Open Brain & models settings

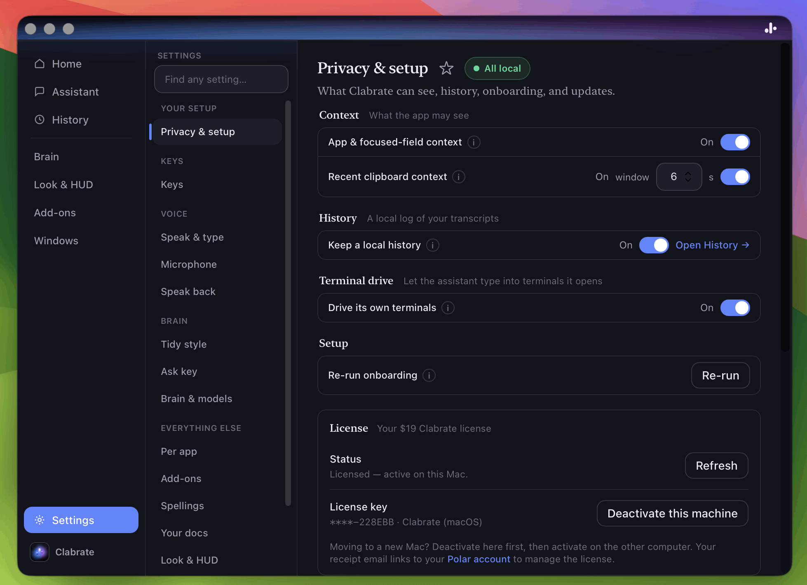217,399
